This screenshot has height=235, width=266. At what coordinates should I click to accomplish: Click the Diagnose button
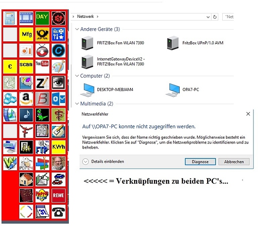(x=200, y=162)
